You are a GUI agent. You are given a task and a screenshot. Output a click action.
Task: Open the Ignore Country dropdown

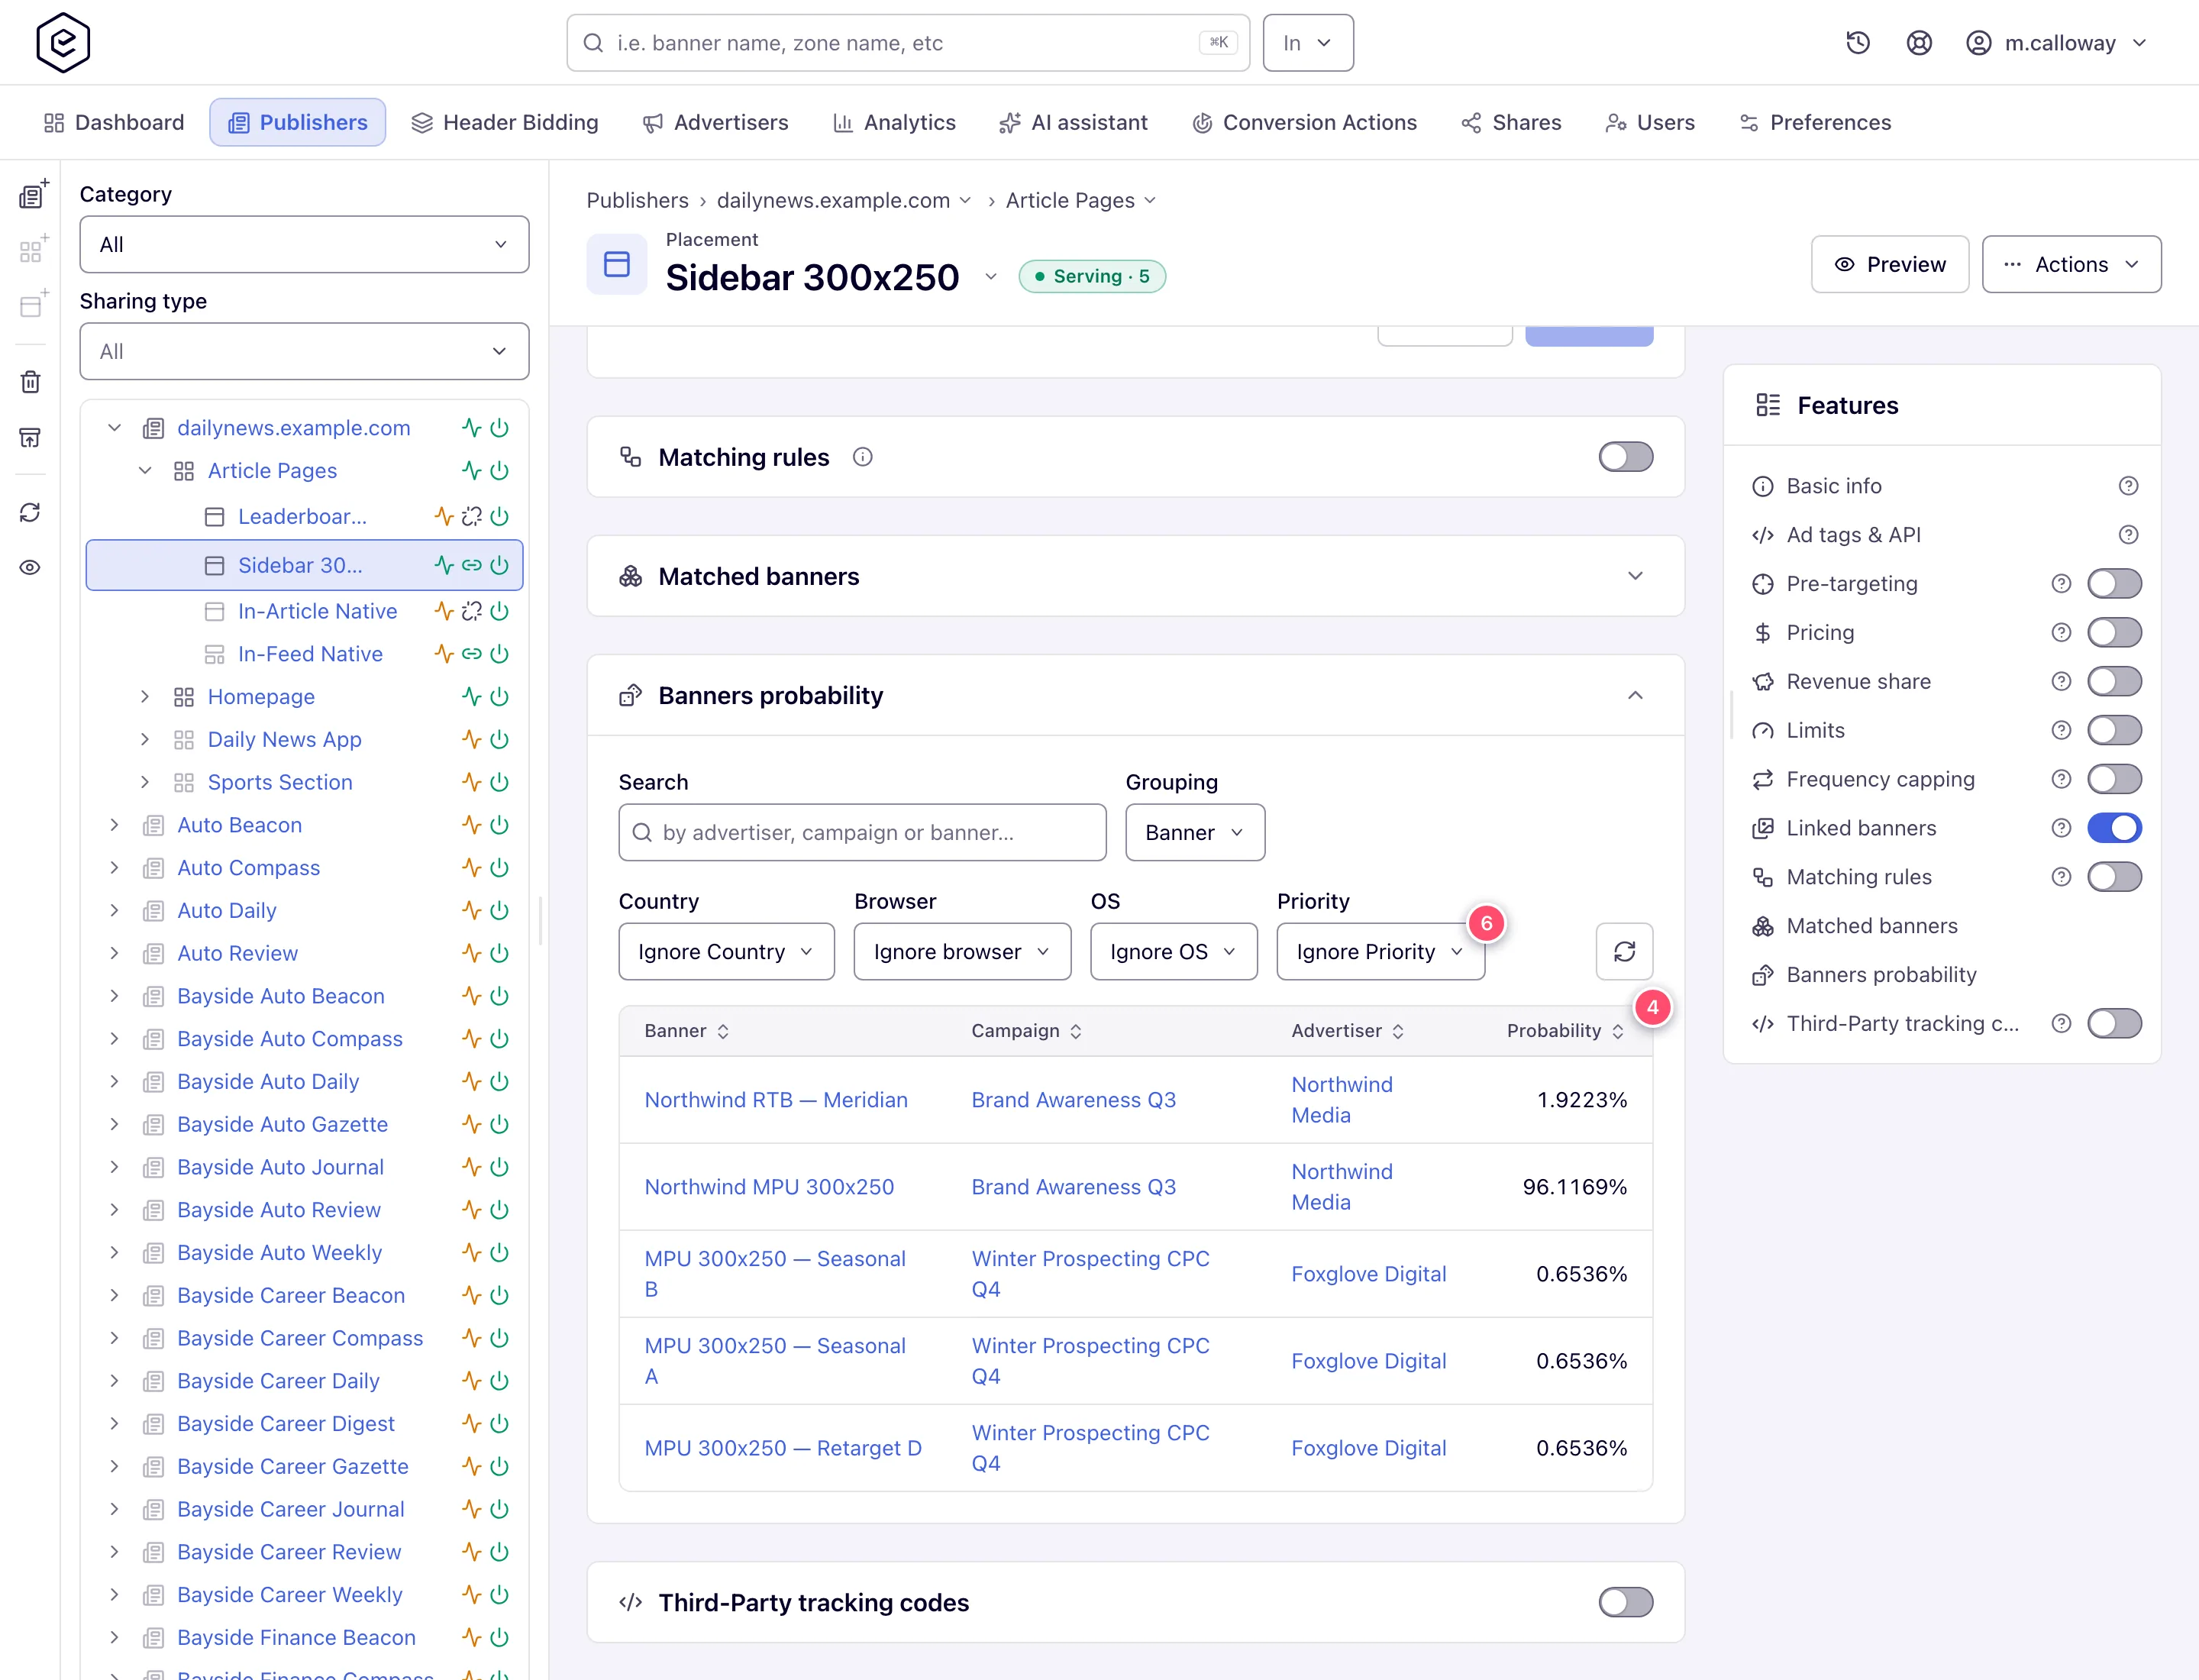[x=726, y=951]
